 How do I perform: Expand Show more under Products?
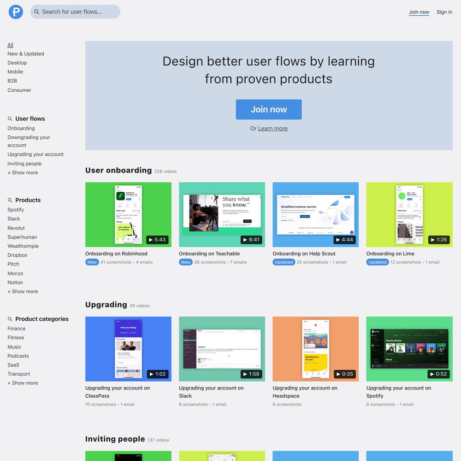[x=23, y=292]
